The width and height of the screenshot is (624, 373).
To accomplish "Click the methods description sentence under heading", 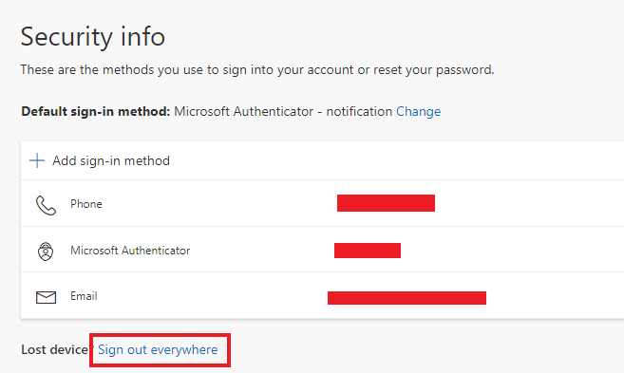I will (x=257, y=70).
